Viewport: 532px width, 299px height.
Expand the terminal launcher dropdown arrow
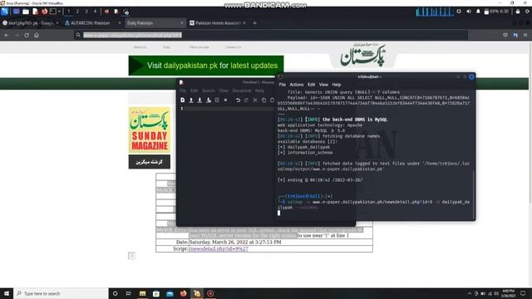point(59,12)
